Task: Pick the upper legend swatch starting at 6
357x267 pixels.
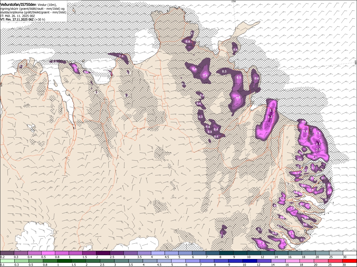Action: click(x=199, y=253)
